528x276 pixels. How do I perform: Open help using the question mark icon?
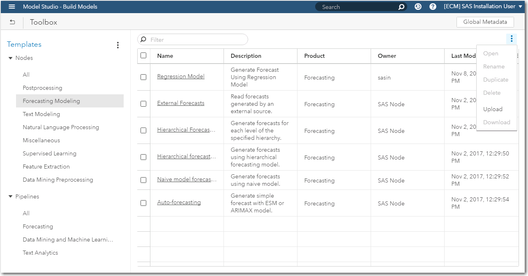point(432,7)
